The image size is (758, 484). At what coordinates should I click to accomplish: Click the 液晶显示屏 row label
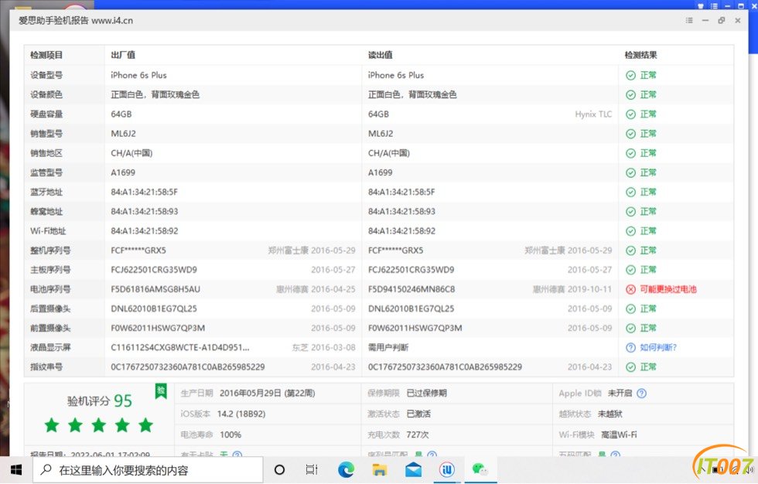(50, 348)
